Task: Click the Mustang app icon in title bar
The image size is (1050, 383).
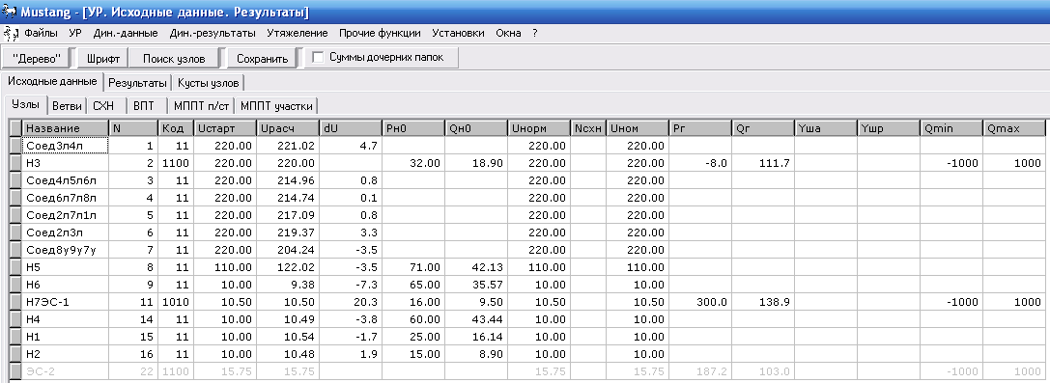Action: (x=10, y=12)
